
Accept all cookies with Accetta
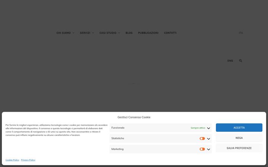click(x=239, y=128)
